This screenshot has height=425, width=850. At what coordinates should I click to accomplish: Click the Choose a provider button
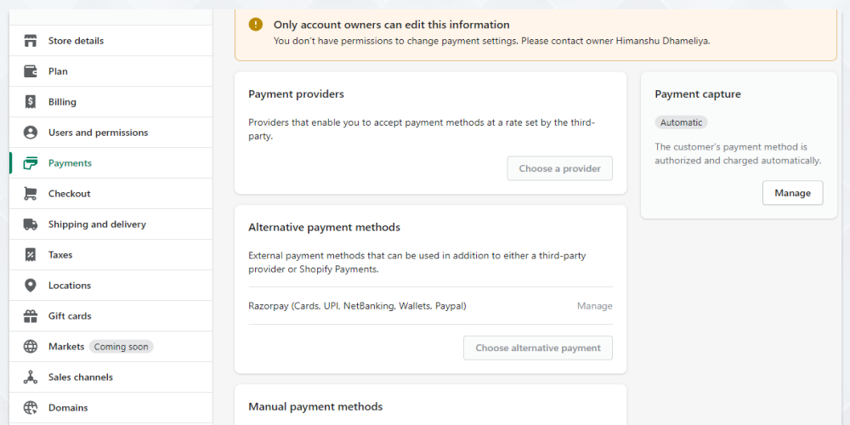[x=559, y=168]
